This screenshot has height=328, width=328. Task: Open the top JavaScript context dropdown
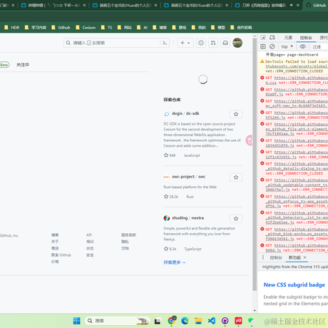tap(287, 46)
